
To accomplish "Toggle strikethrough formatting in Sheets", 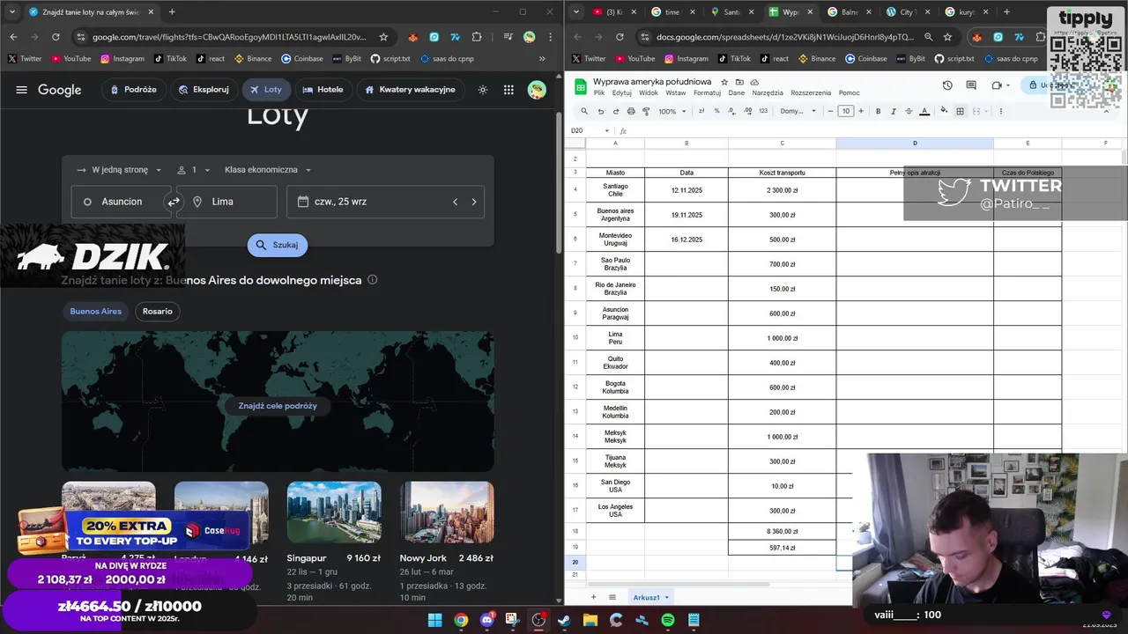I will point(909,111).
